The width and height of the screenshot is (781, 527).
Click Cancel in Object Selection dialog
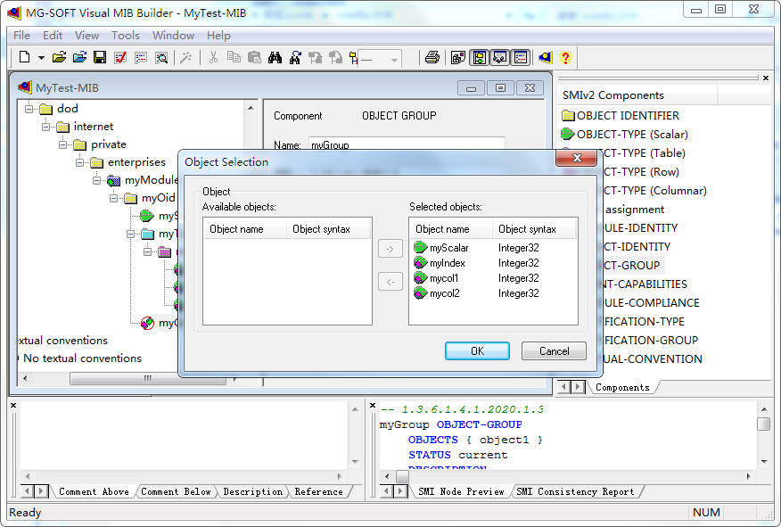click(x=554, y=351)
